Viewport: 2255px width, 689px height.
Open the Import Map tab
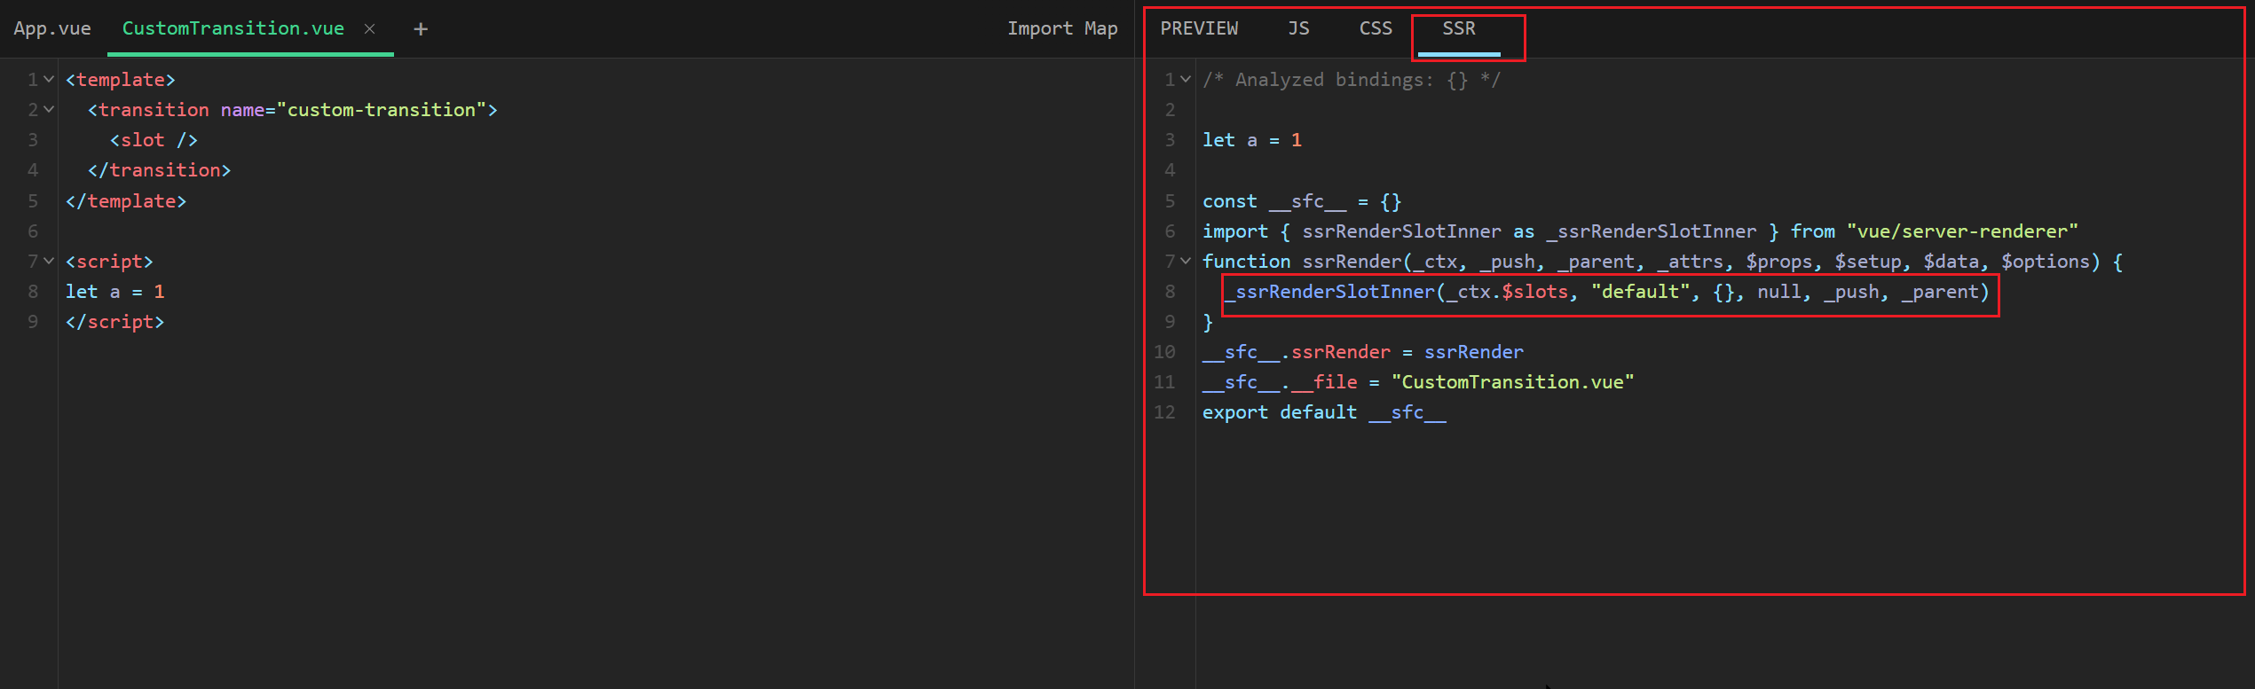click(x=1062, y=28)
